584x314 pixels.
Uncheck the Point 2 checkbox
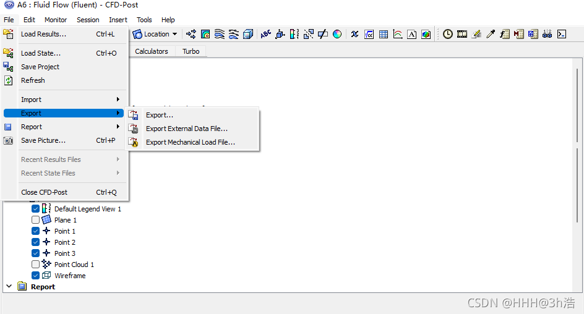pos(35,242)
